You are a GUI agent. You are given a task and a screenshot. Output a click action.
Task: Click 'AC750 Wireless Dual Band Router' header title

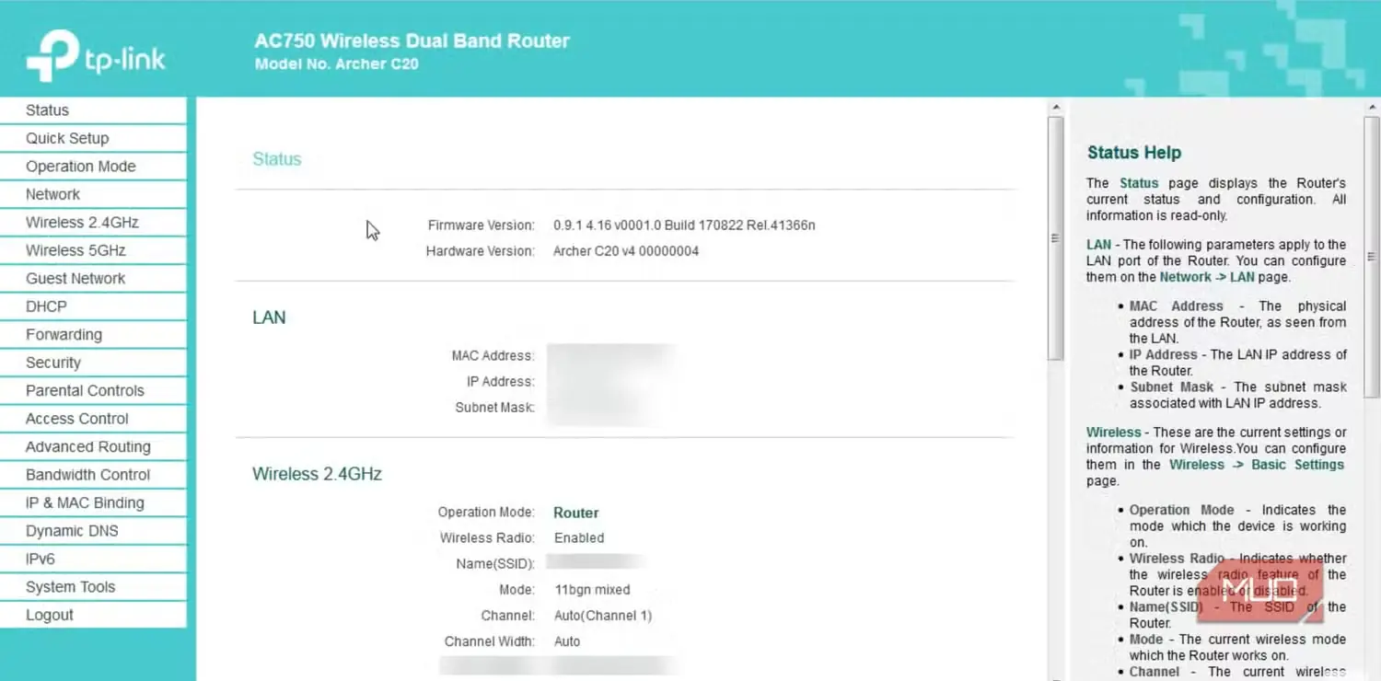(412, 41)
